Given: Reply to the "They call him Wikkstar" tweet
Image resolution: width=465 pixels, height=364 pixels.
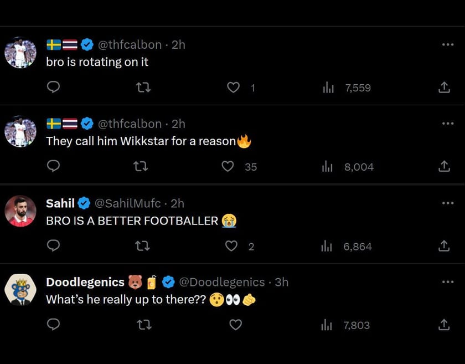Looking at the screenshot, I should coord(53,166).
